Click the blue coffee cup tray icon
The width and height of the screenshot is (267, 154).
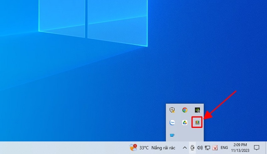(x=172, y=135)
